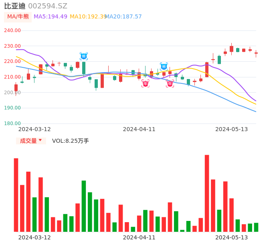This screenshot has width=275, height=243.
Task: Click the 2024-05-13 date label below volume chart
Action: coord(232,237)
